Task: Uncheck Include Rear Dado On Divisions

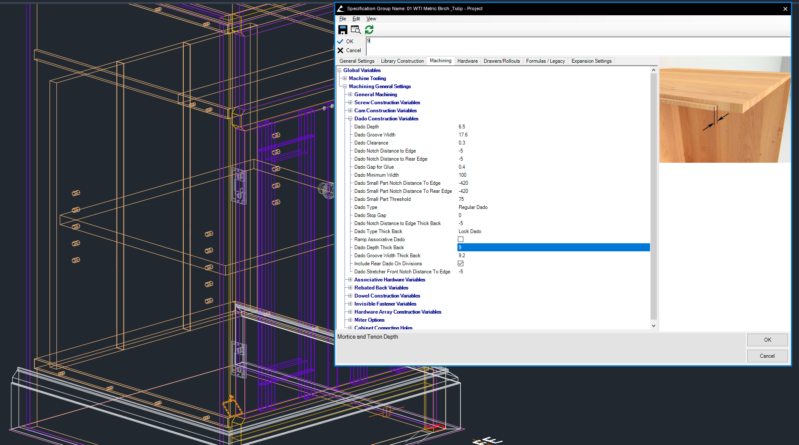Action: pos(460,264)
